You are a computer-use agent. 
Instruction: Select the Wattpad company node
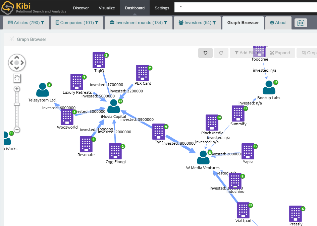(243, 210)
